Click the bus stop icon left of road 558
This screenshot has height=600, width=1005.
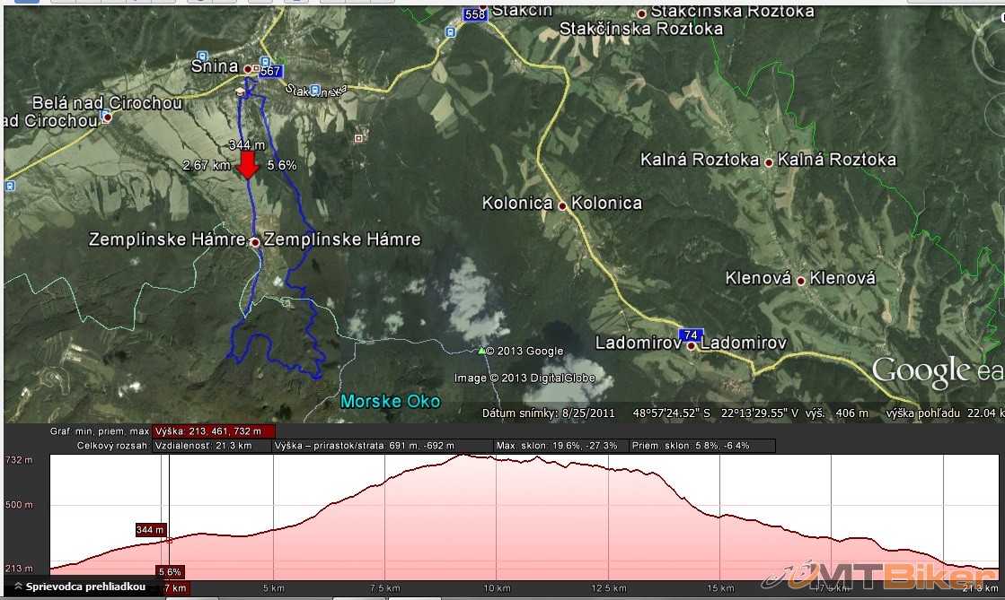pos(448,31)
